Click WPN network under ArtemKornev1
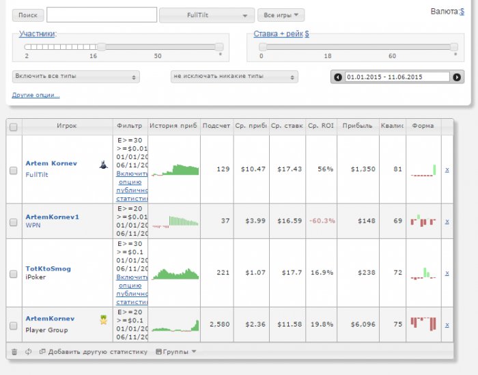478x375 pixels. pyautogui.click(x=33, y=225)
